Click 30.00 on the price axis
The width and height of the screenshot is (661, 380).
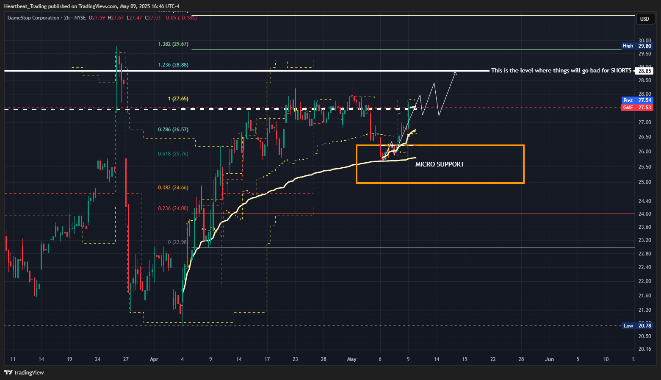(644, 41)
